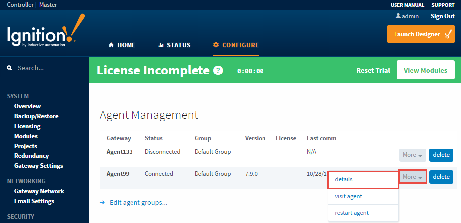Image resolution: width=461 pixels, height=223 pixels.
Task: Open Edit agent groups link
Action: (x=138, y=202)
